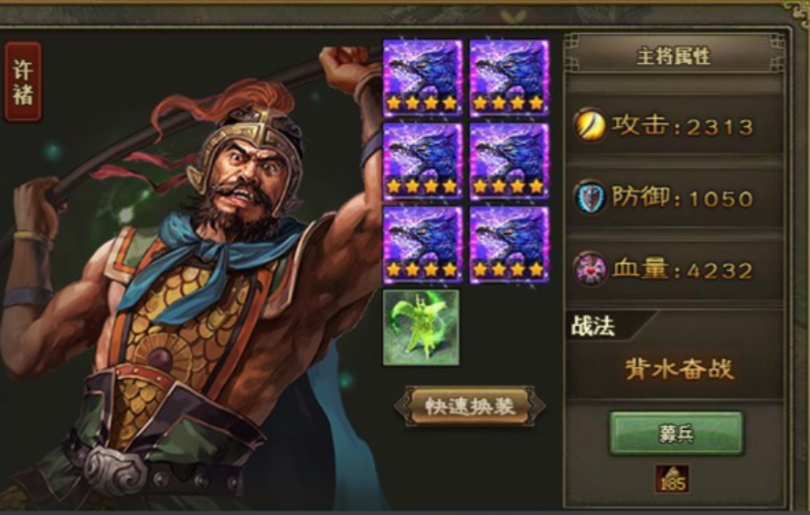Open the middle-left dragon equipment slot
The width and height of the screenshot is (810, 515).
pos(422,162)
